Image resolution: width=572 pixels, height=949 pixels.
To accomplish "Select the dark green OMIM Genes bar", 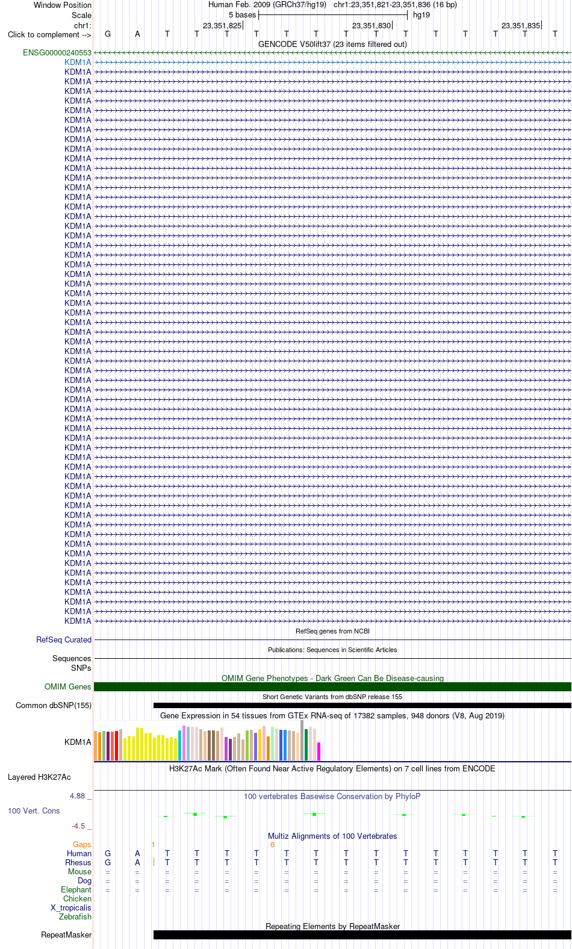I will [x=332, y=687].
